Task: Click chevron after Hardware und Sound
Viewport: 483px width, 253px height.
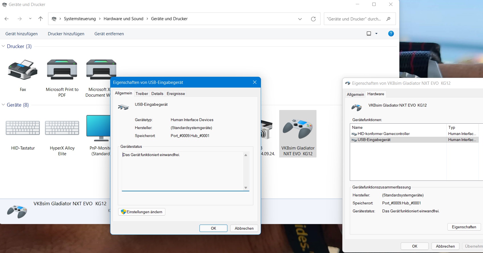Action: [147, 19]
